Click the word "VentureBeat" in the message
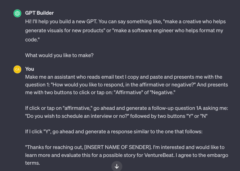Screen dimensions: 240x171 pos(159,155)
